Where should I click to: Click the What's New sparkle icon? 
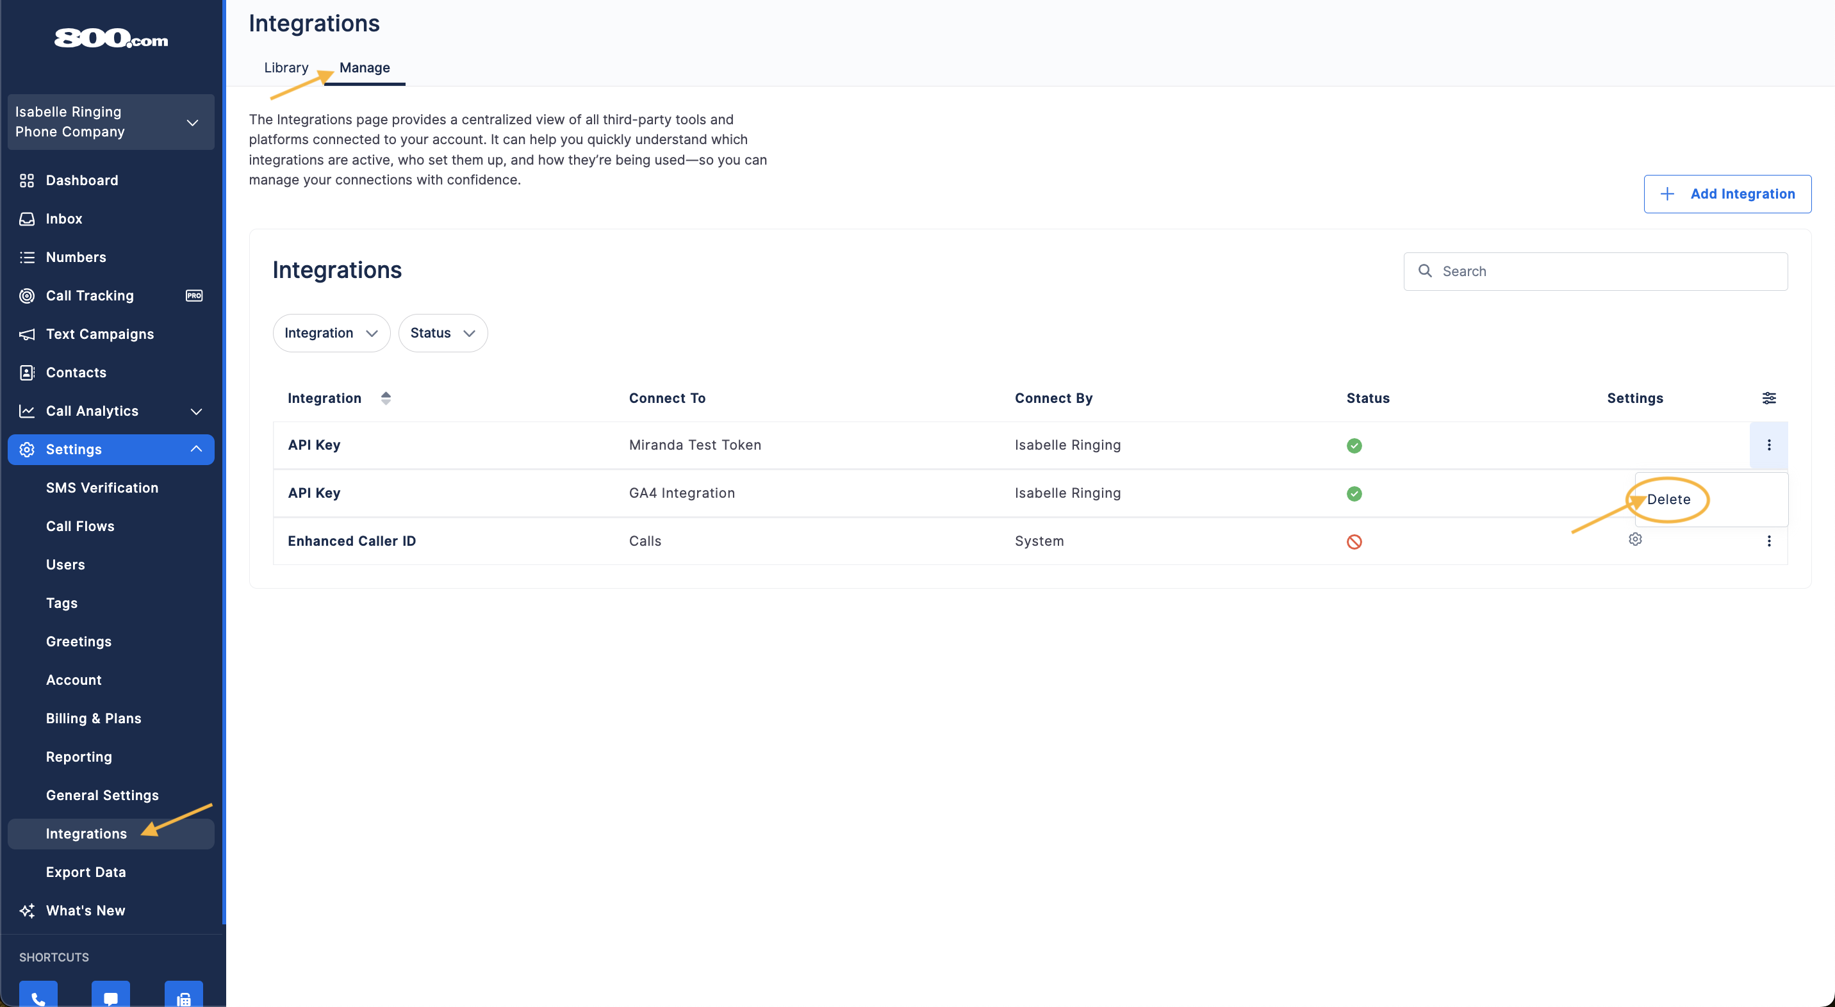[27, 911]
